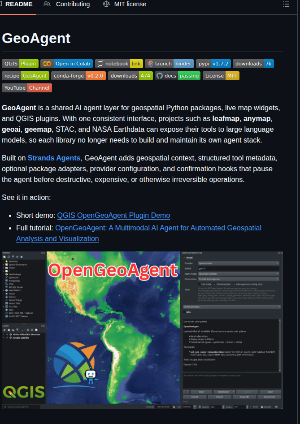Click the scales icon beside MIT license
Screen dimensions: 300x424
(x=106, y=4)
